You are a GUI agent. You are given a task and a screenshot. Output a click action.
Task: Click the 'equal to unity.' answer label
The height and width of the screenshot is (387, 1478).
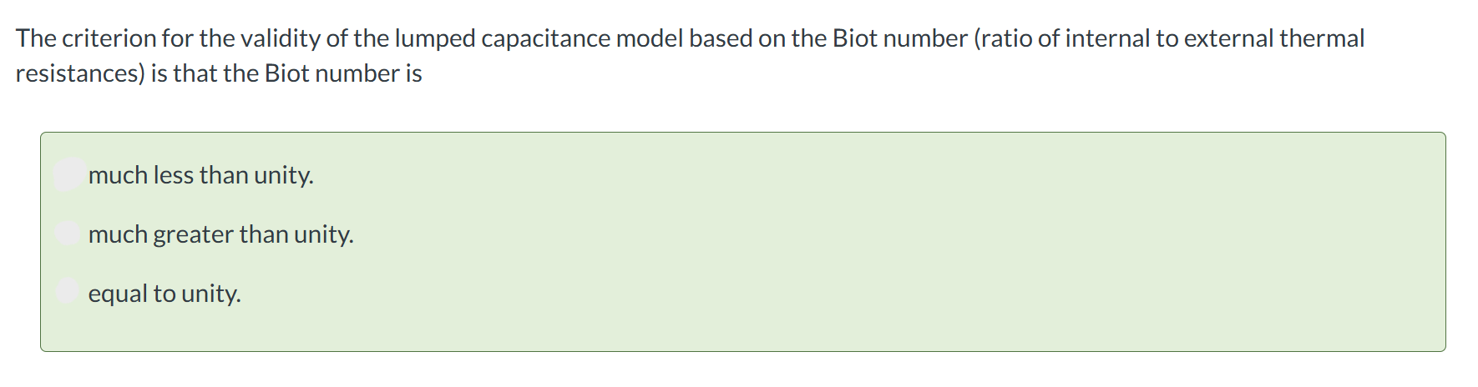[x=165, y=294]
